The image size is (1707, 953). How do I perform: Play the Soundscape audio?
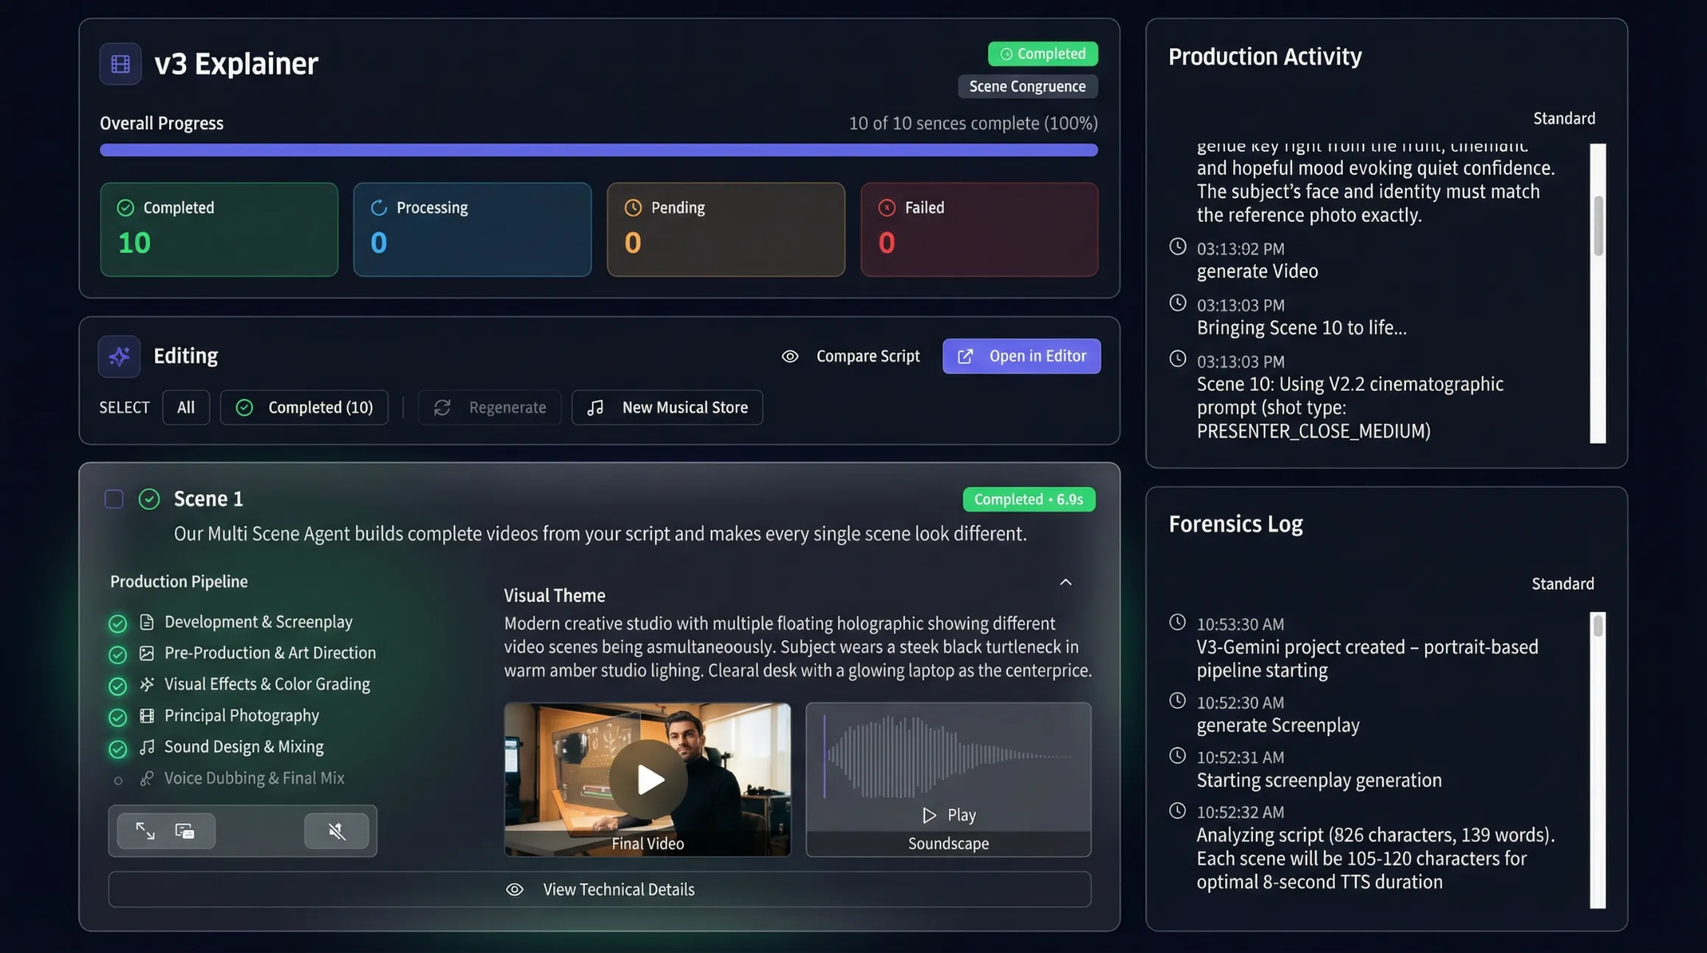click(949, 815)
